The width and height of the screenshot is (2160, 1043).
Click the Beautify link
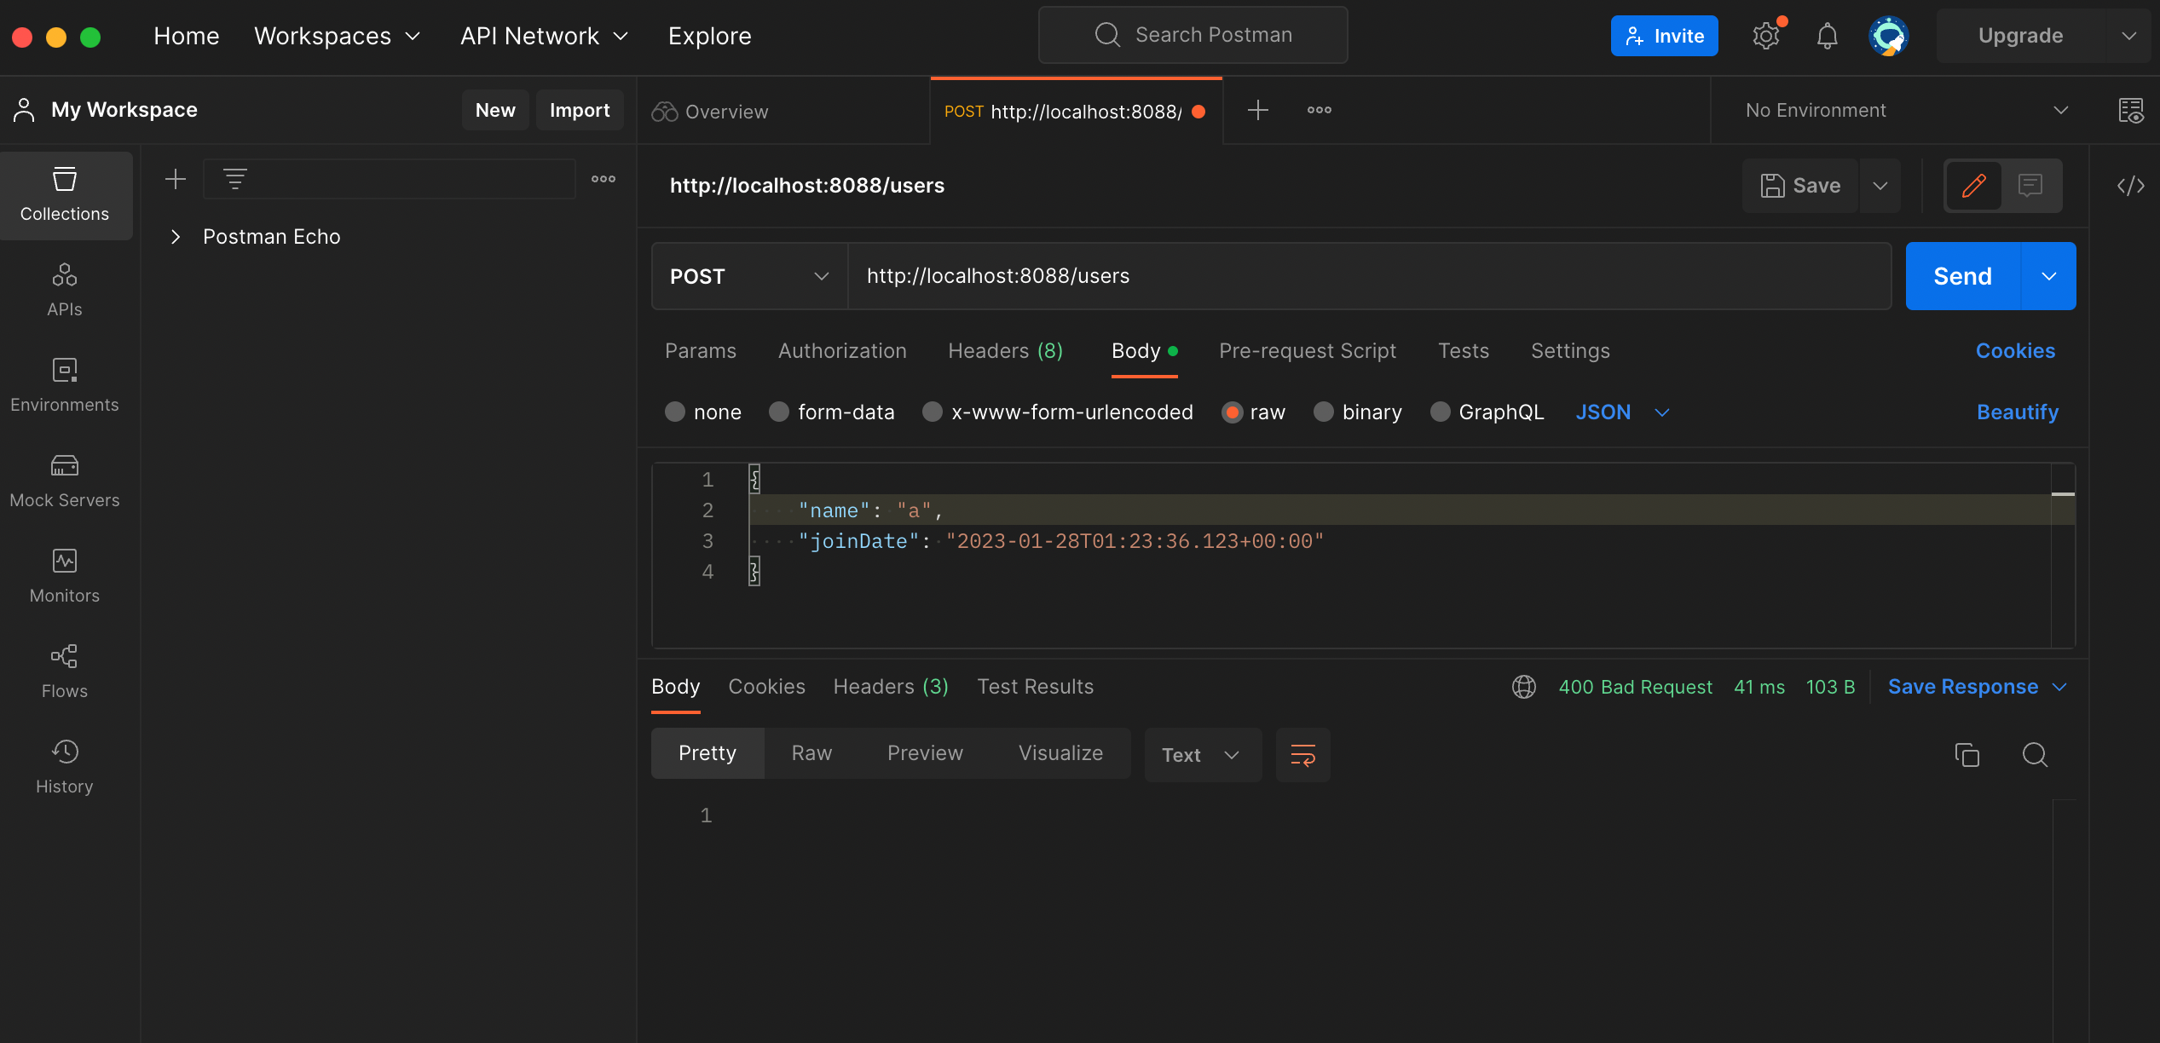pyautogui.click(x=2018, y=412)
